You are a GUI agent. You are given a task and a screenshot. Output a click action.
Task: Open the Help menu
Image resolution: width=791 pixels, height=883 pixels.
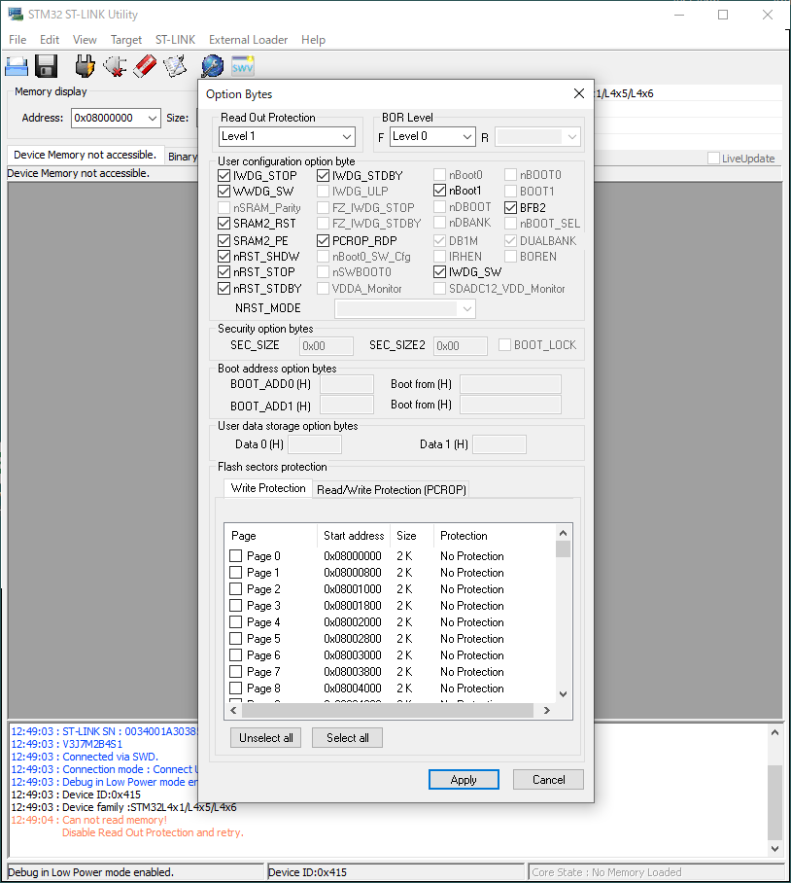313,40
